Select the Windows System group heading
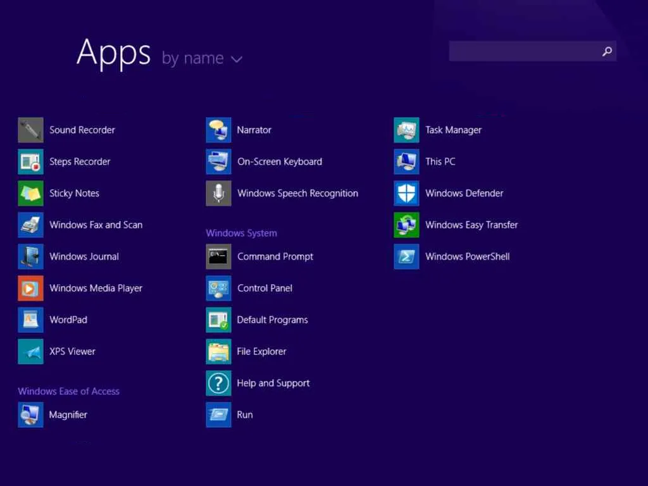648x486 pixels. click(x=241, y=233)
